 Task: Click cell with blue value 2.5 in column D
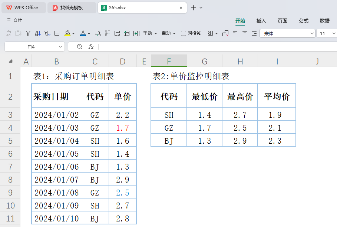(123, 193)
